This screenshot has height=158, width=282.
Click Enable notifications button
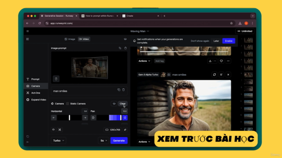tap(229, 41)
